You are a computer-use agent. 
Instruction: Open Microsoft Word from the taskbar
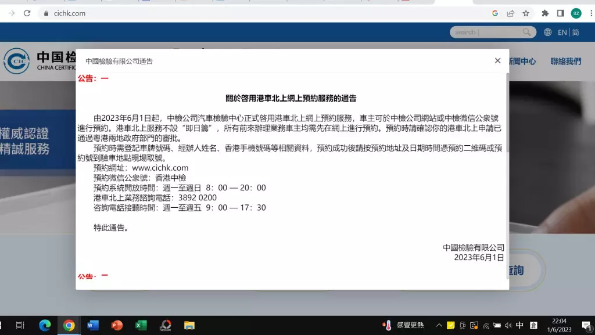coord(93,325)
